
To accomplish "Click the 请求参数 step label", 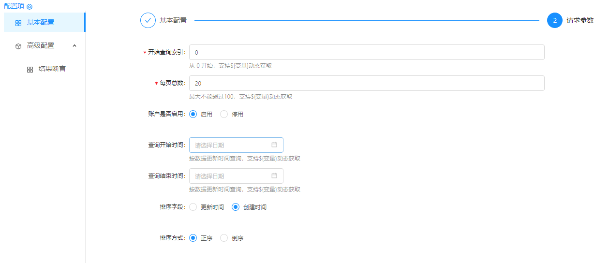I will tap(580, 20).
